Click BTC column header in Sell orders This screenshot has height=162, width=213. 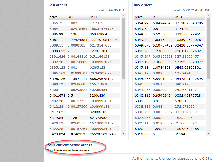point(78,17)
